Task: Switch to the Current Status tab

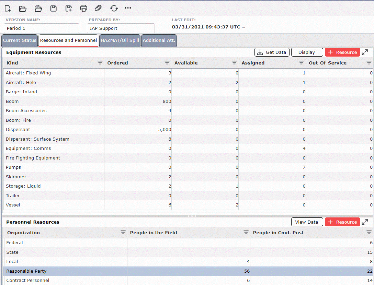Action: pyautogui.click(x=19, y=40)
